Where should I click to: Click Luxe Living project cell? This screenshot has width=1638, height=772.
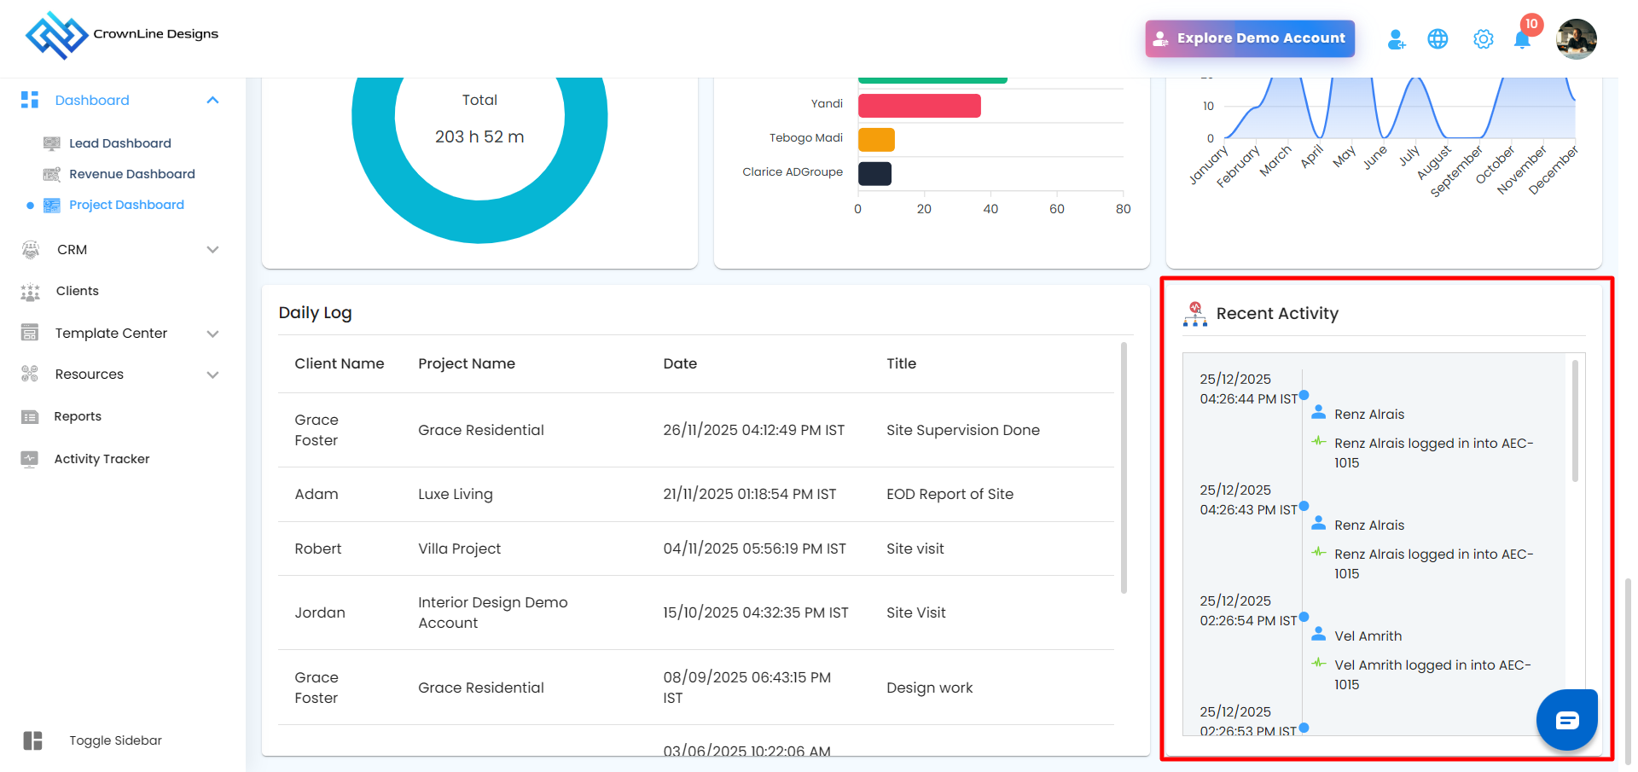tap(456, 494)
